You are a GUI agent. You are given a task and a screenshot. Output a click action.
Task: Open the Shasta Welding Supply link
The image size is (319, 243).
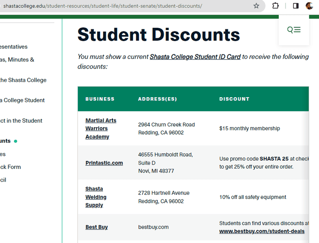click(96, 197)
